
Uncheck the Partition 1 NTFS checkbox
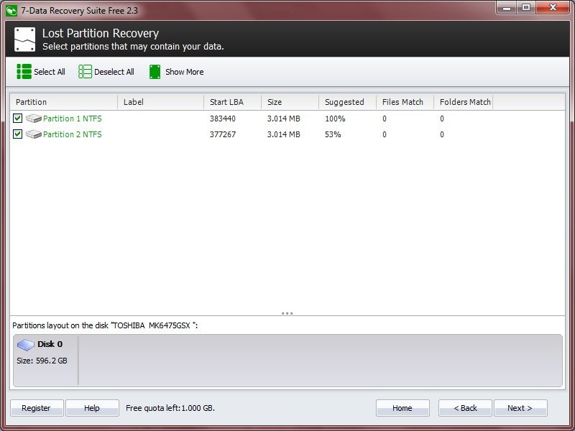[x=17, y=119]
